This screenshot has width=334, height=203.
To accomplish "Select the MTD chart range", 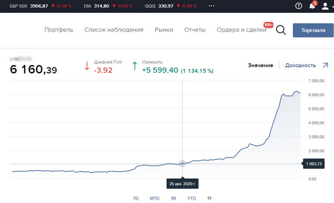I will coord(155,198).
